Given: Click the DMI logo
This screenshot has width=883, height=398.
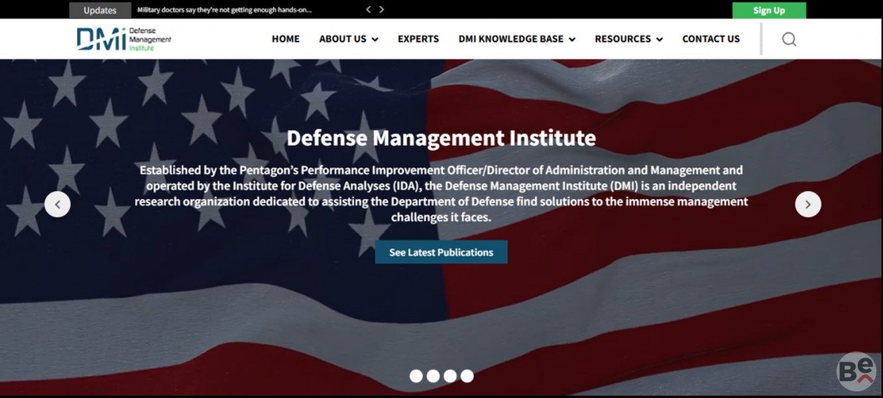Looking at the screenshot, I should coord(124,39).
